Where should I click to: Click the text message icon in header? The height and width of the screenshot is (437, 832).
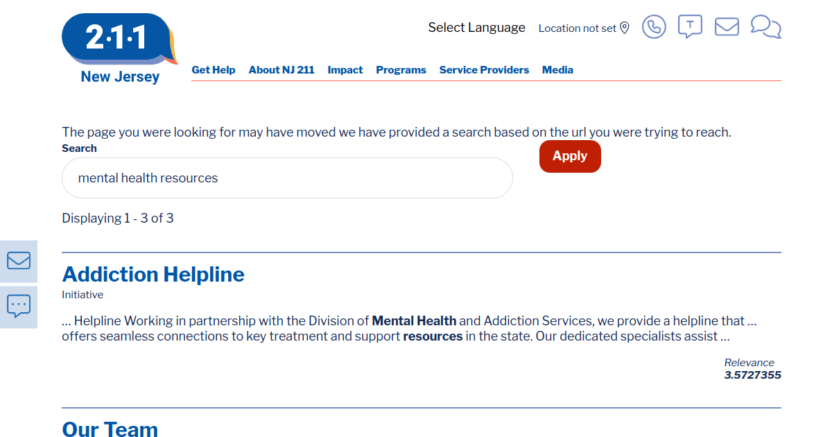click(x=689, y=26)
